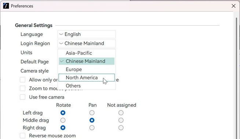Click the Preferences vertical scrollbar
Viewport: 240px width, 139px height.
point(237,78)
